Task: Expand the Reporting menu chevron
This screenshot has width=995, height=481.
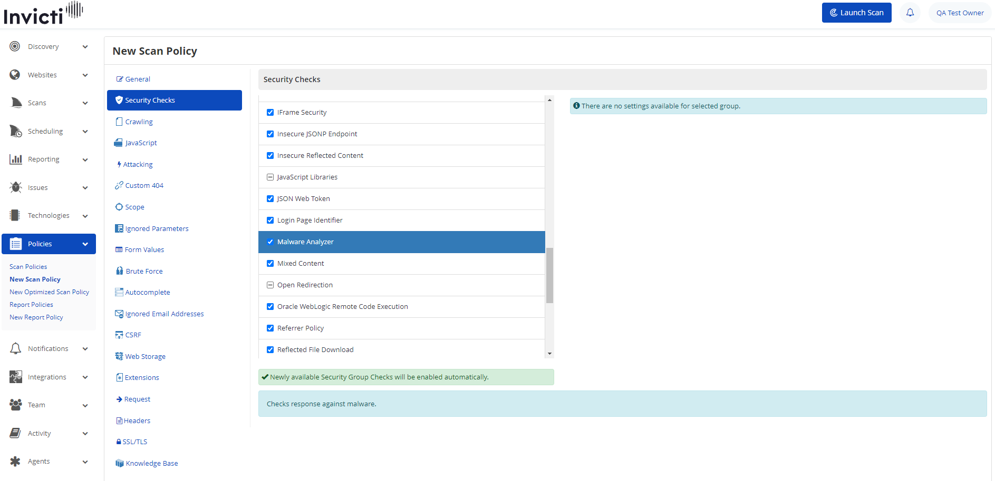Action: pyautogui.click(x=85, y=159)
